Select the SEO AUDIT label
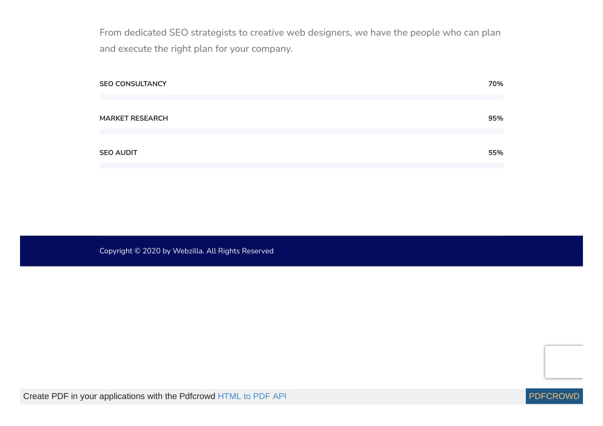This screenshot has height=426, width=603. (118, 153)
